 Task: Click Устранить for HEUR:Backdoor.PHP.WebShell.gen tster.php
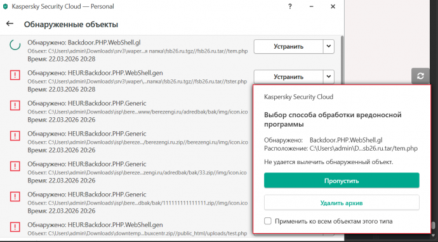point(289,77)
